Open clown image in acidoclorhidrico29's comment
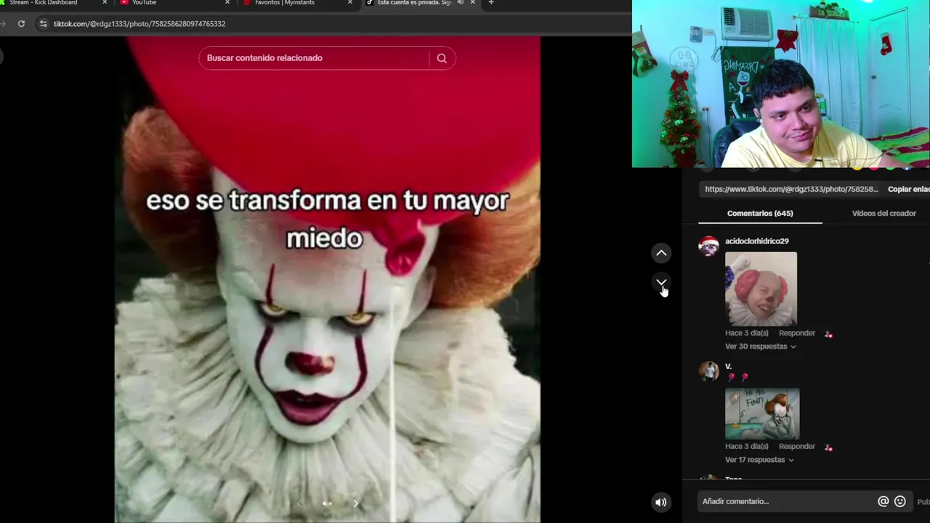Screen dimensions: 930x523 (x=761, y=288)
